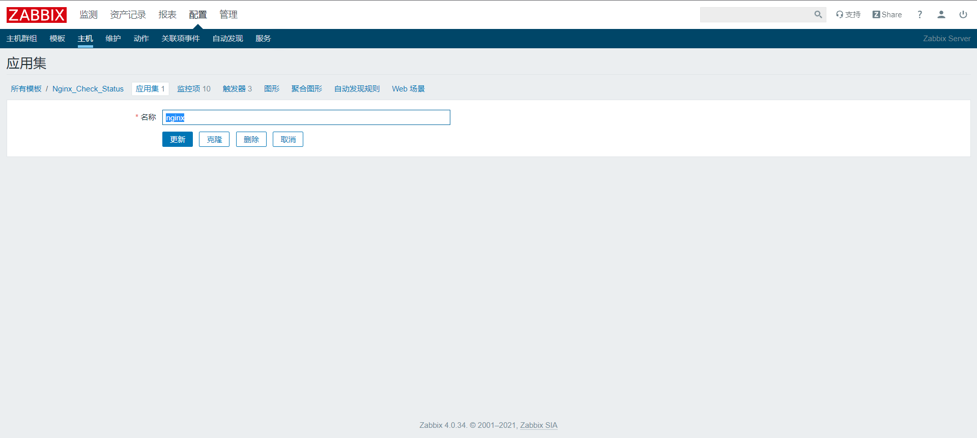Image resolution: width=977 pixels, height=438 pixels.
Task: Go to 服务 submenu
Action: pyautogui.click(x=263, y=39)
